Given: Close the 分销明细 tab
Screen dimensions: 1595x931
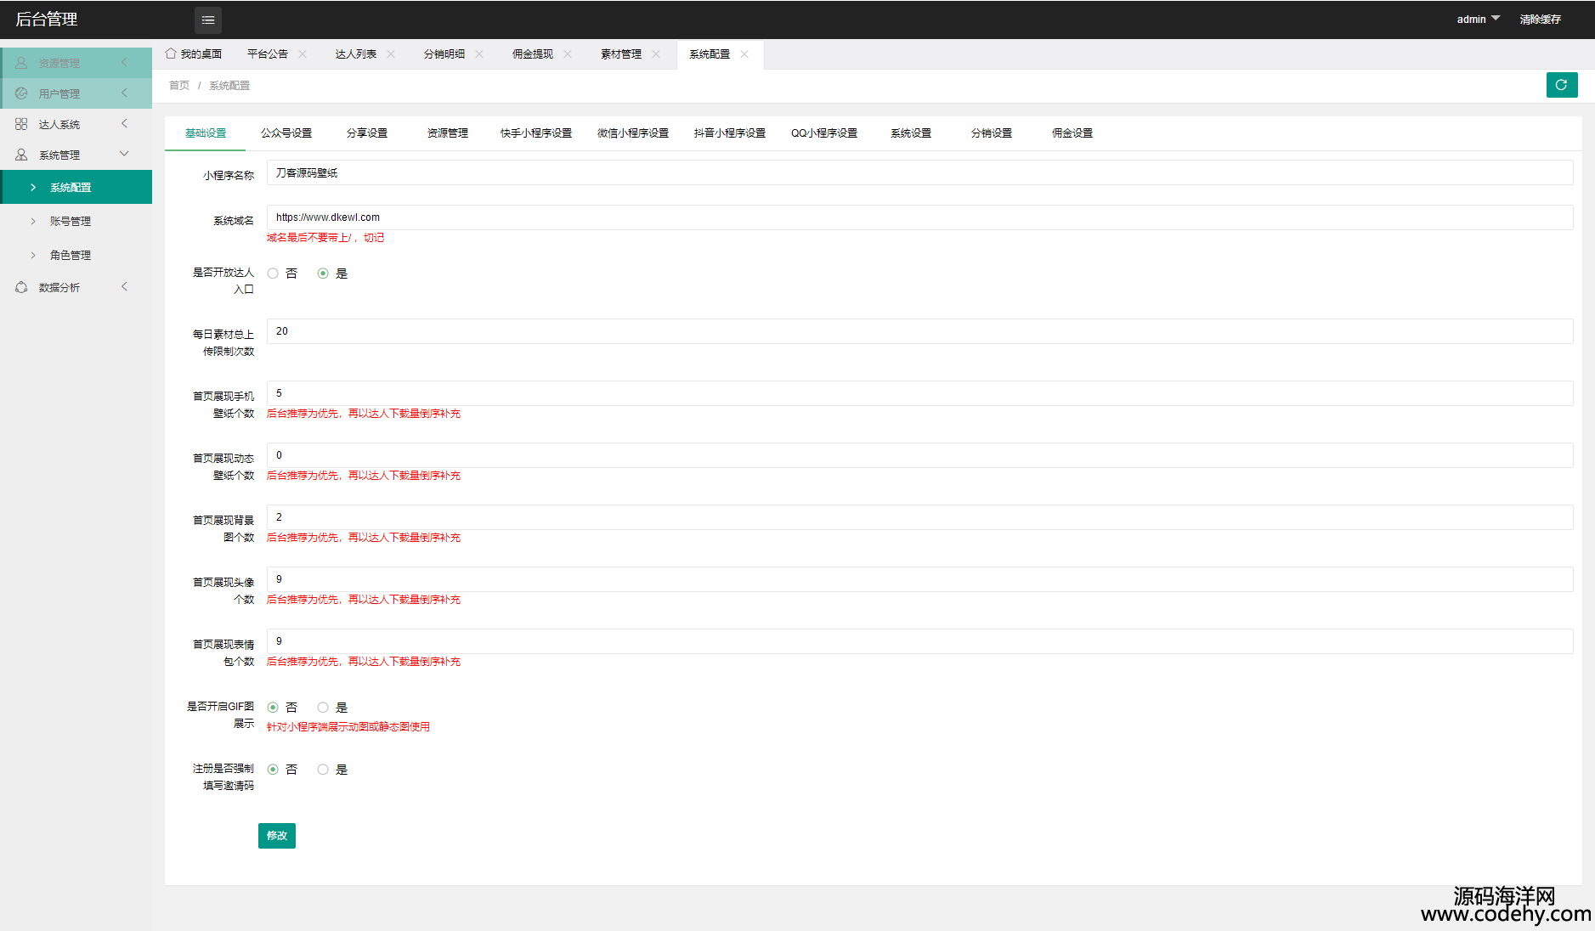Looking at the screenshot, I should pyautogui.click(x=479, y=54).
